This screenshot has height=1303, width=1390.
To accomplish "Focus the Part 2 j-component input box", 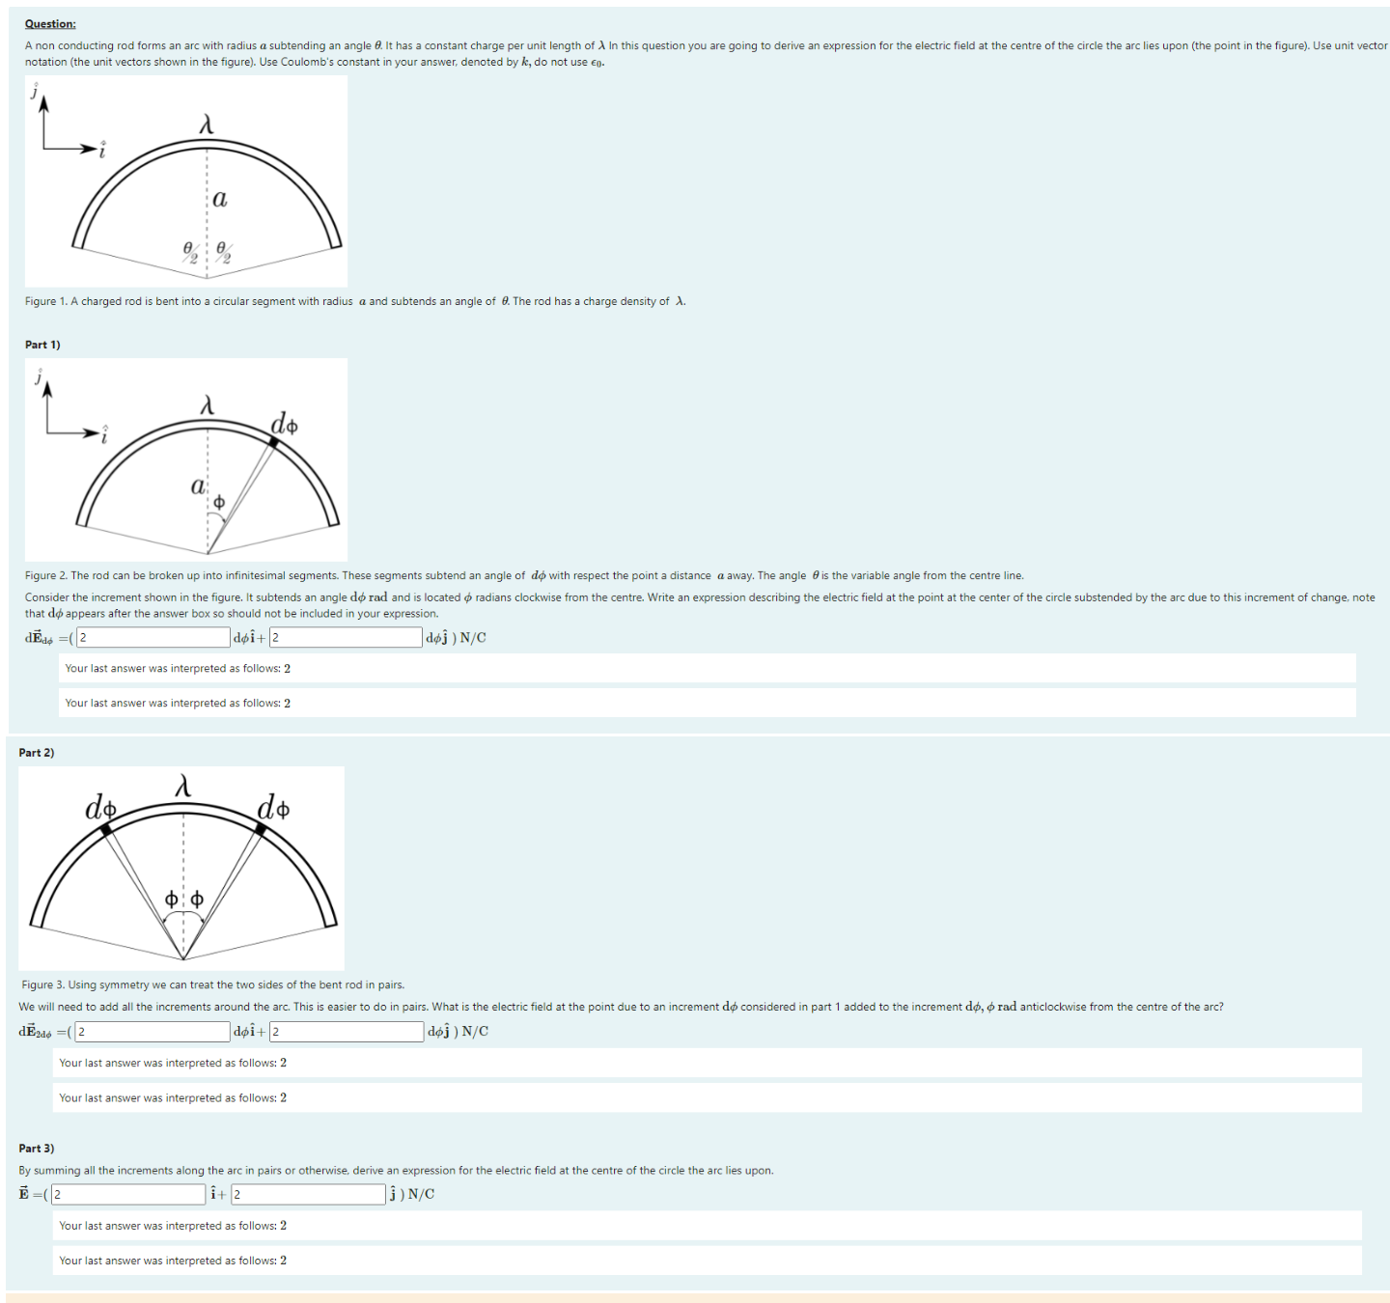I will 347,1032.
